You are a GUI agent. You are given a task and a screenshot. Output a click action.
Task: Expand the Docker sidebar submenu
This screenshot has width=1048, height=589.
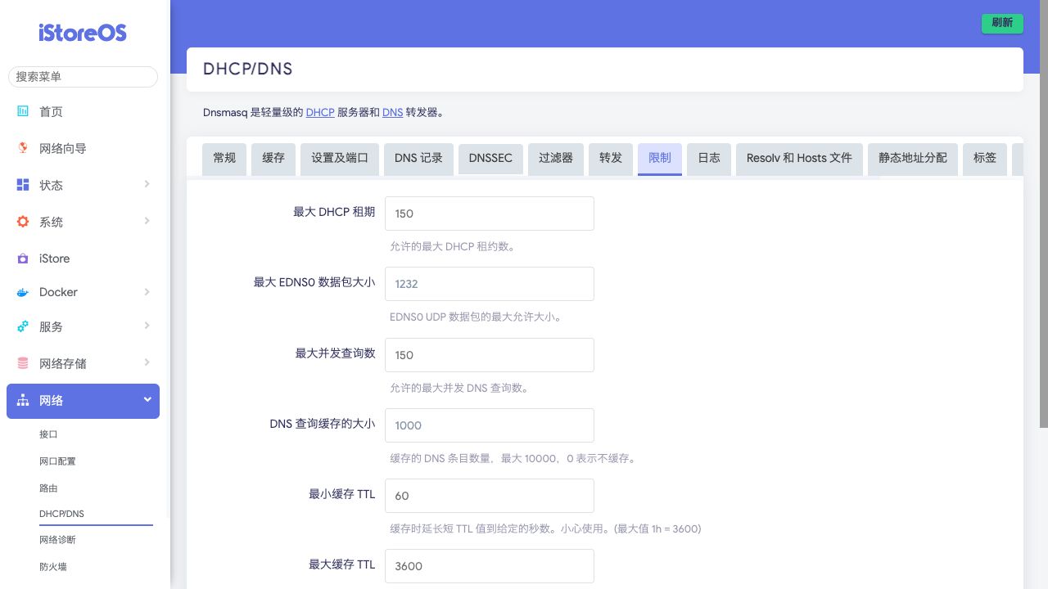click(x=147, y=292)
